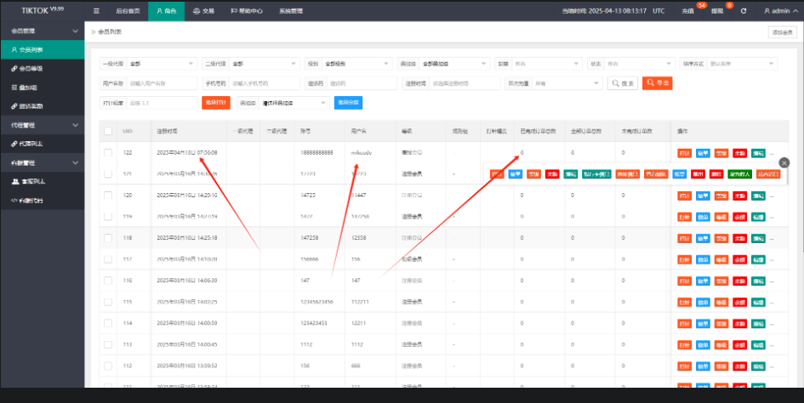This screenshot has height=403, width=804.
Task: Check the checkbox for UID 118 row
Action: click(x=108, y=238)
